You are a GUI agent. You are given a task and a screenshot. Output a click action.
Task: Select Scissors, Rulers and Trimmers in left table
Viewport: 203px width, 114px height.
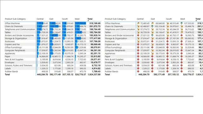pyautogui.click(x=18, y=66)
